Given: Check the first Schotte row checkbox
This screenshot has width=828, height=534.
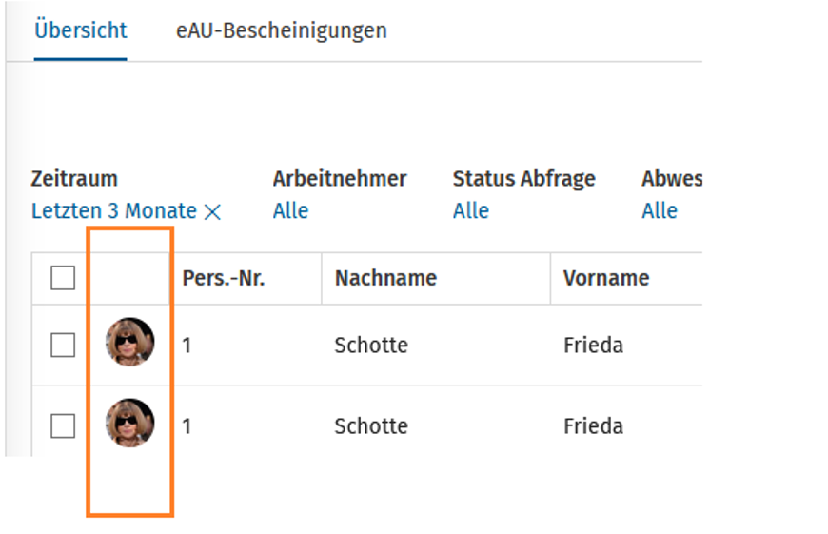Looking at the screenshot, I should 63,345.
